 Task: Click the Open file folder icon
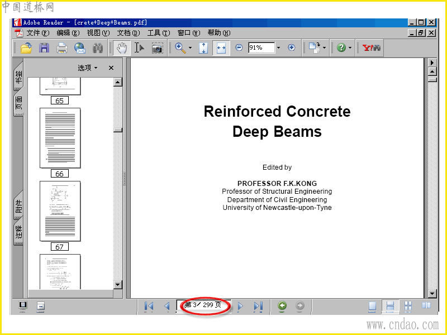pos(26,48)
